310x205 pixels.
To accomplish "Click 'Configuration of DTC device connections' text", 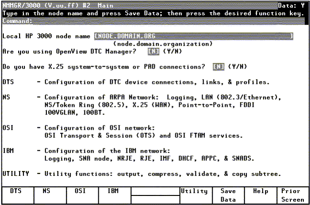I will point(157,82).
